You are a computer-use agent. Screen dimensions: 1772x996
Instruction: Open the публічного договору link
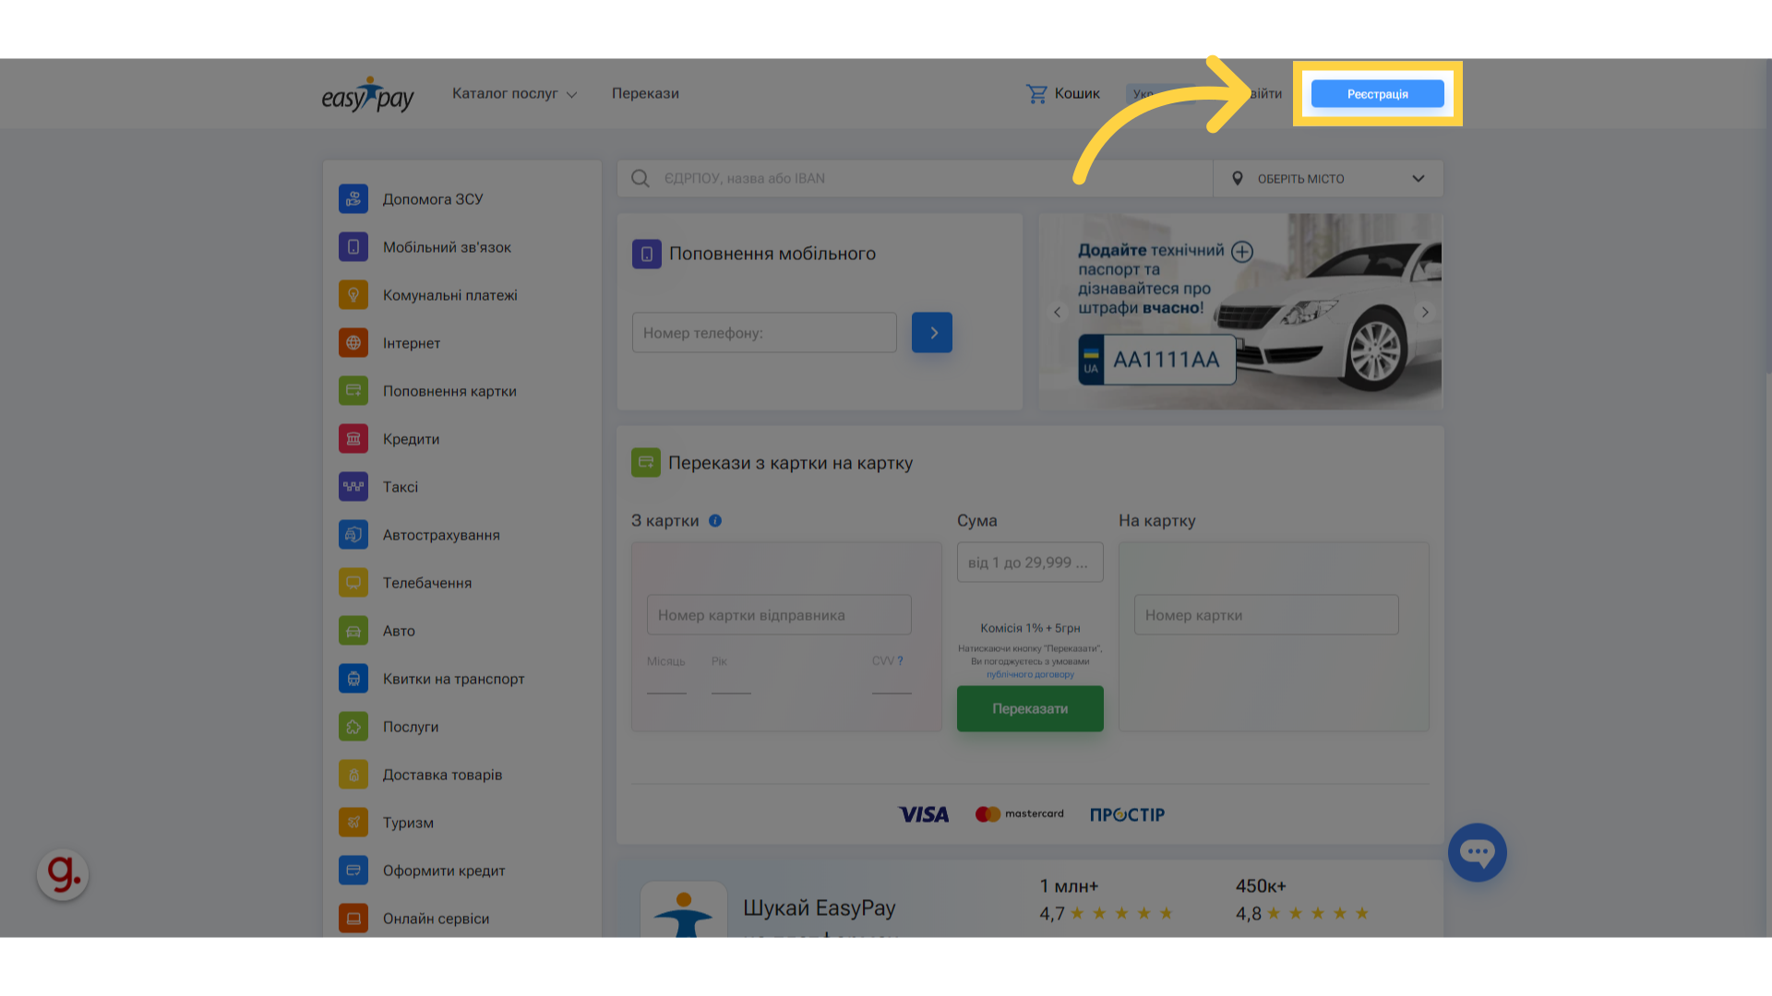pyautogui.click(x=1030, y=675)
